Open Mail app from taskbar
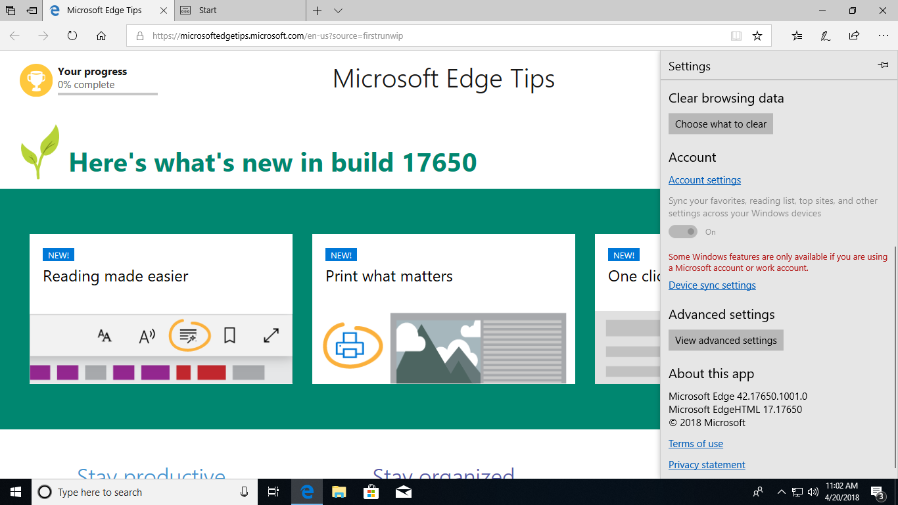The image size is (898, 505). pos(403,492)
